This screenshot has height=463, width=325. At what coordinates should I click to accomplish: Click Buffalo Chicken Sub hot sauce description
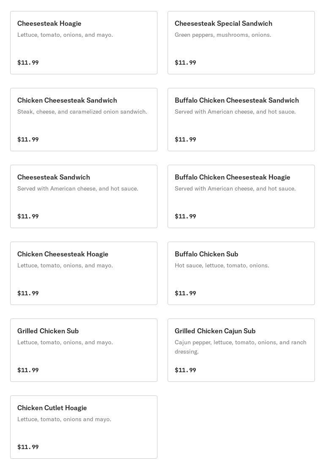coord(222,265)
